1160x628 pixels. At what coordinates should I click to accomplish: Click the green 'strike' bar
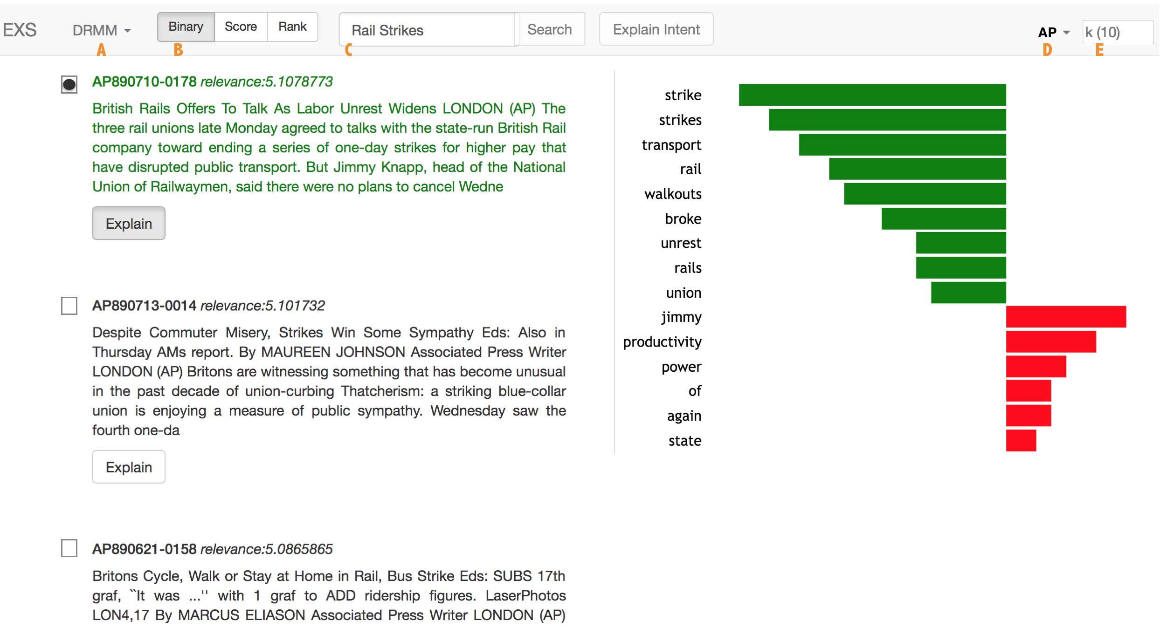coord(872,95)
